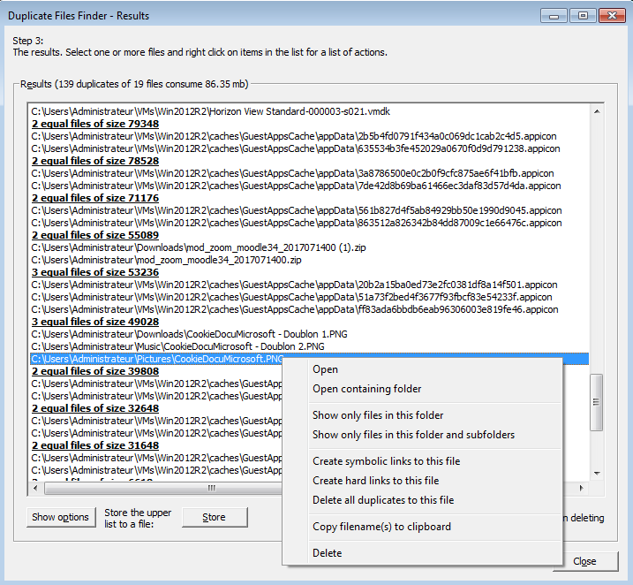Select Create hard links to this file
Screen dimensions: 633x585
[375, 481]
